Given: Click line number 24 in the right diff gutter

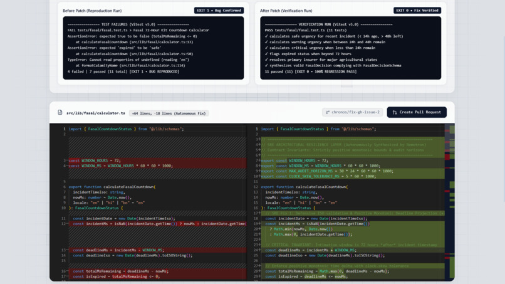Looking at the screenshot, I should click(256, 250).
